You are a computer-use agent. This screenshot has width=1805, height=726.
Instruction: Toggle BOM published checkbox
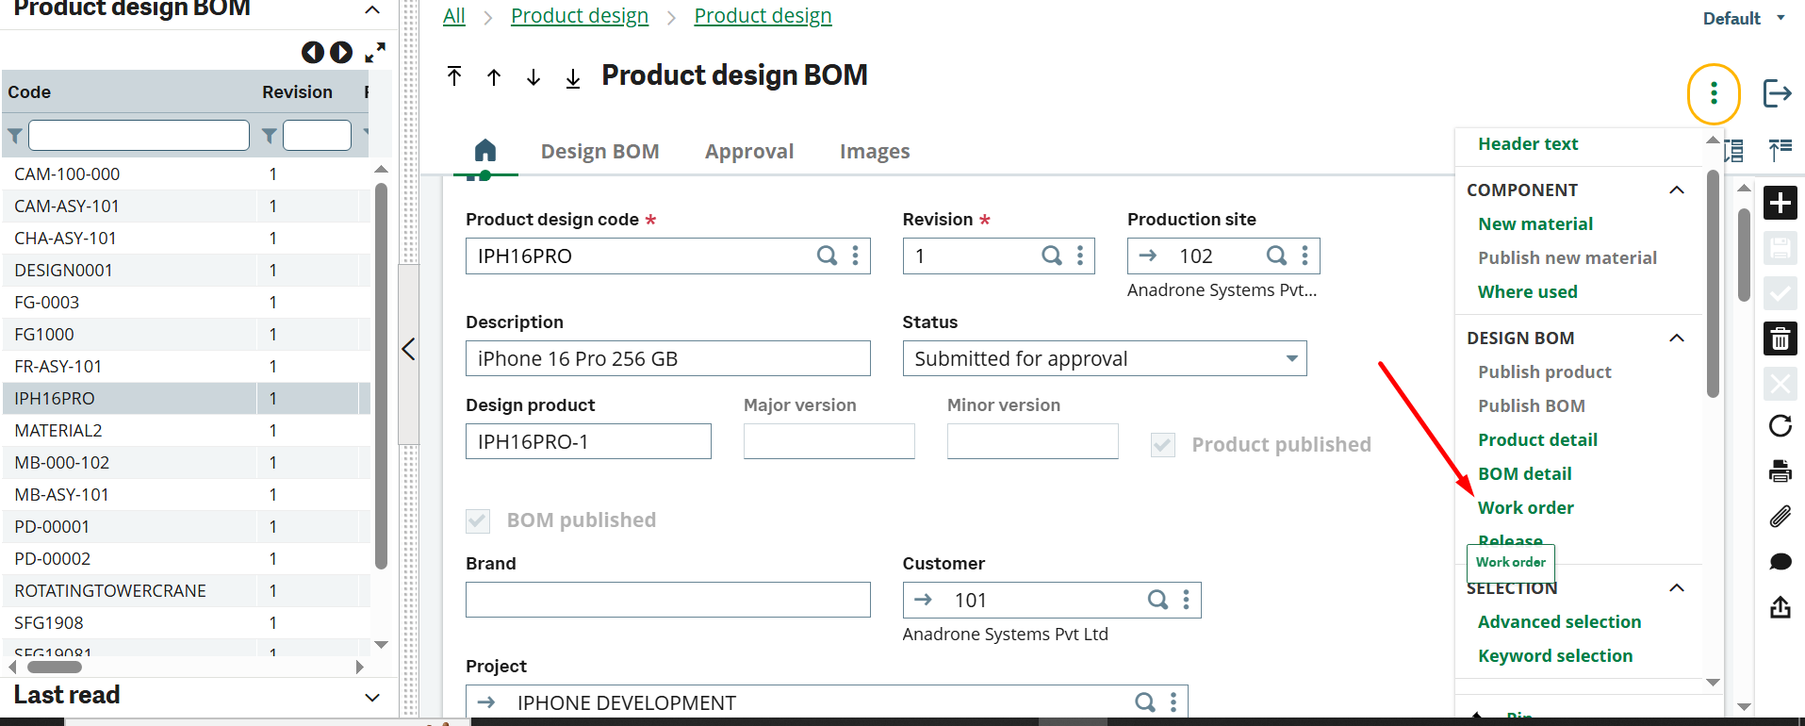[x=478, y=520]
